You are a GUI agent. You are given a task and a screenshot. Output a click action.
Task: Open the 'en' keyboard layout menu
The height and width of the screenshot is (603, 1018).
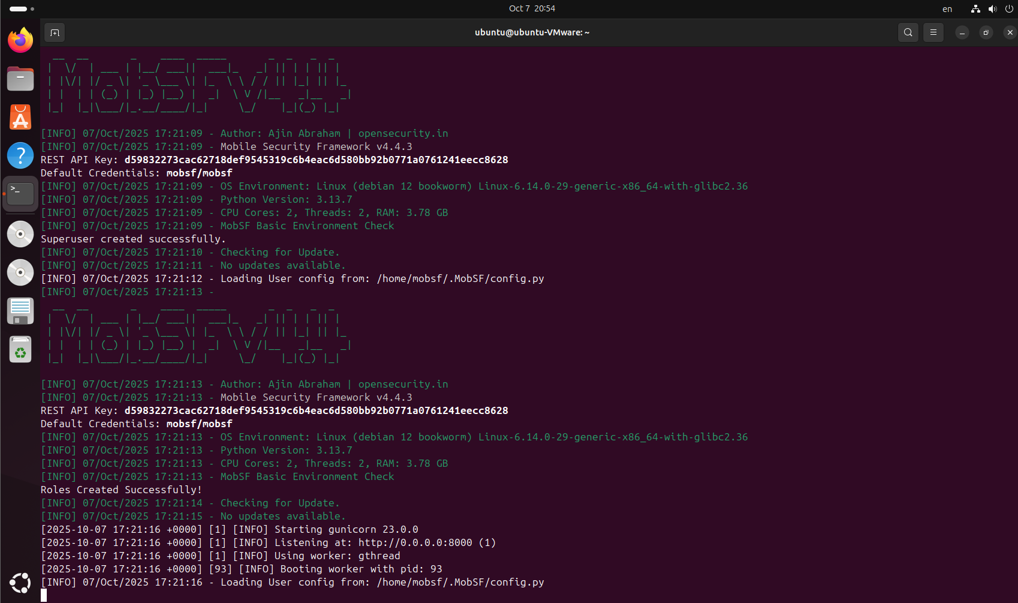(947, 9)
